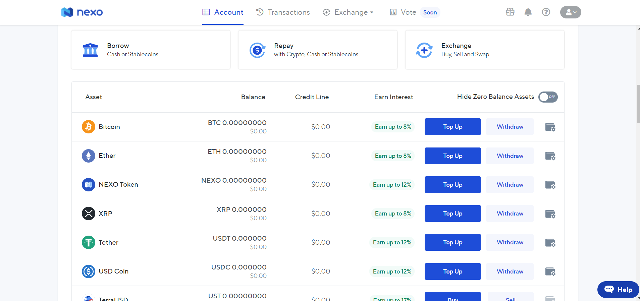The height and width of the screenshot is (301, 640).
Task: Go to the Account tab
Action: [223, 12]
